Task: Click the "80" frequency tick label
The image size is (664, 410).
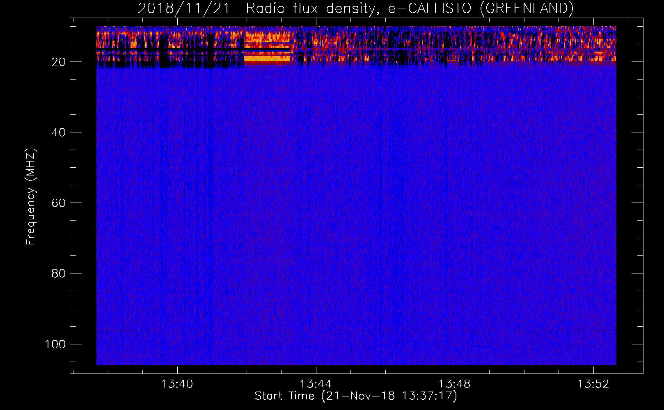Action: point(58,273)
